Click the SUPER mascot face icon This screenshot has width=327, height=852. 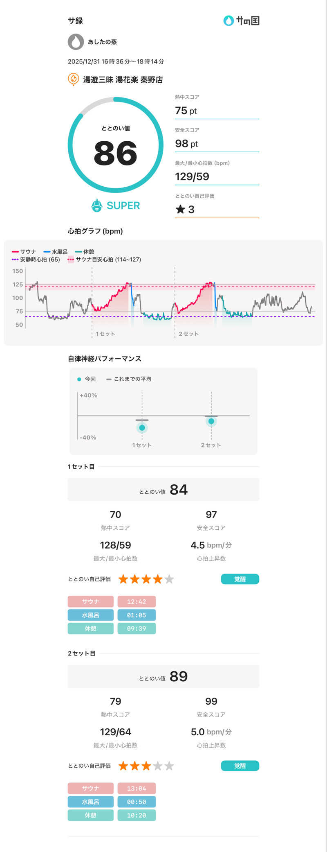click(x=96, y=206)
